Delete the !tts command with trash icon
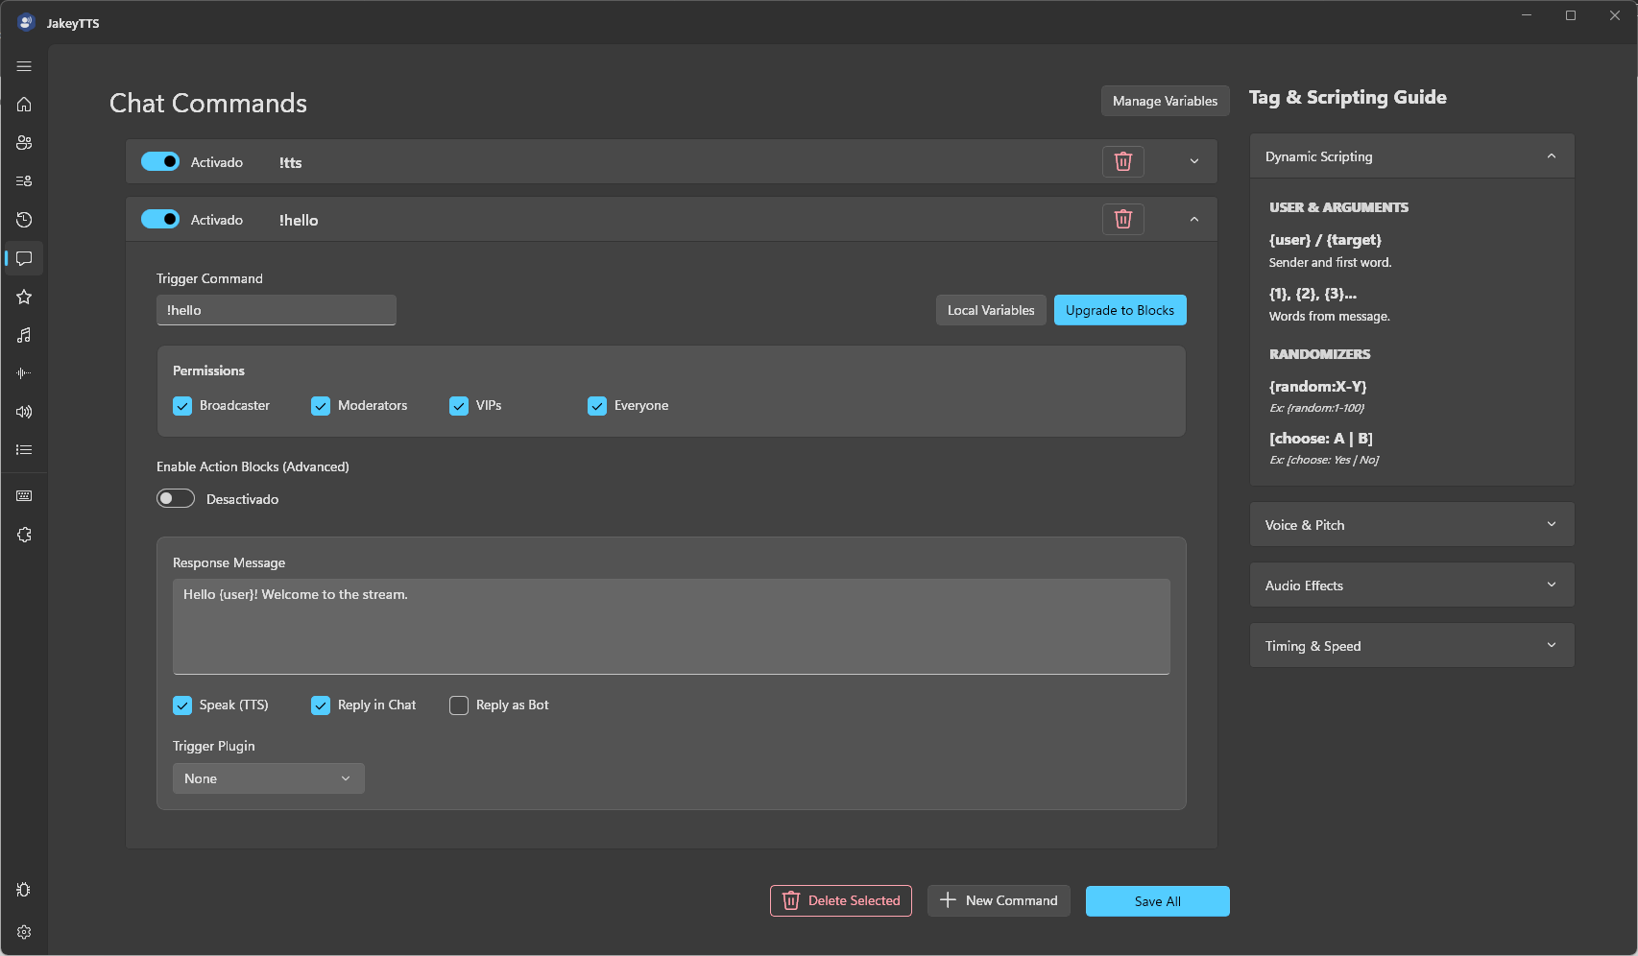The height and width of the screenshot is (956, 1638). [x=1123, y=161]
